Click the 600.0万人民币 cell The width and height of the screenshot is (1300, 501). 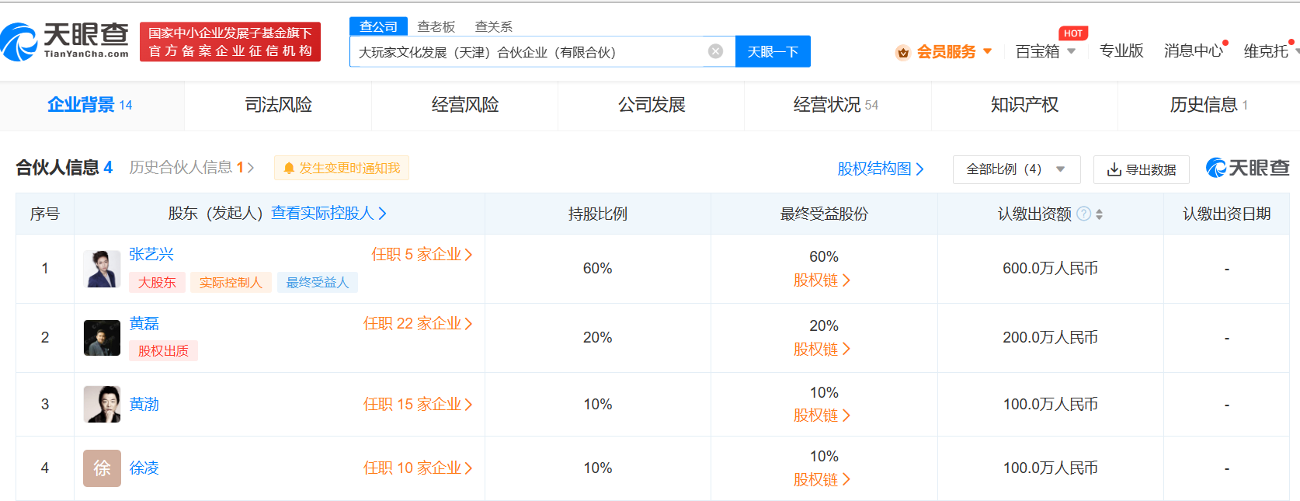[1050, 269]
